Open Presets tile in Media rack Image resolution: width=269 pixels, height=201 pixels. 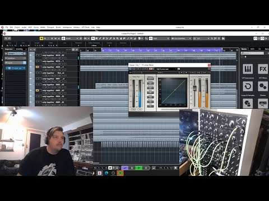pyautogui.click(x=263, y=87)
